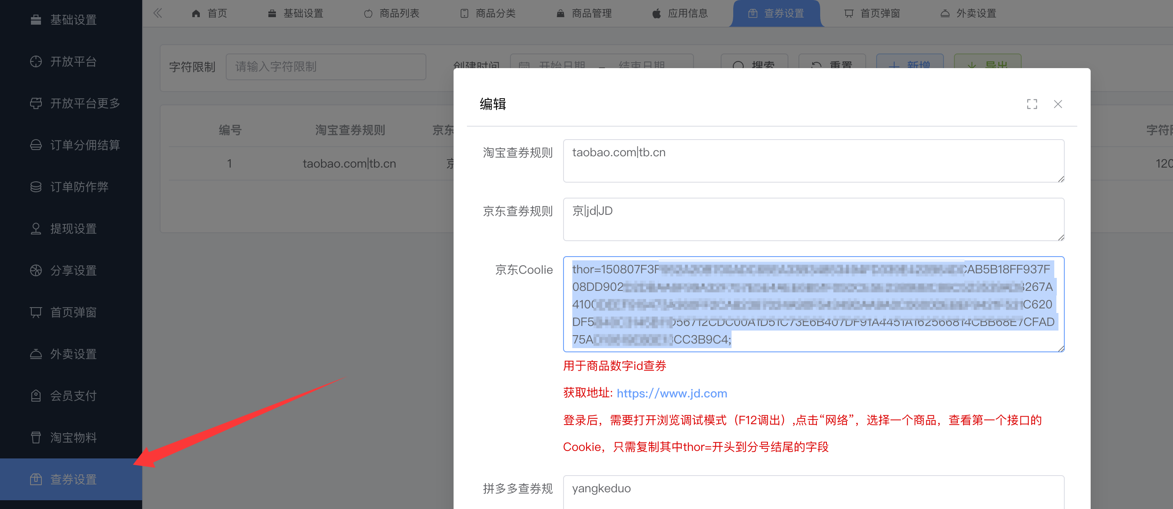
Task: Open 会员支付 sidebar item
Action: click(73, 396)
